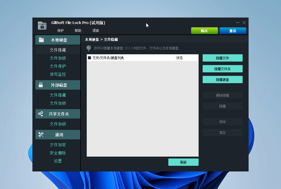Click the folder icon beside 本地硬盘
This screenshot has width=281, height=189.
(x=41, y=40)
